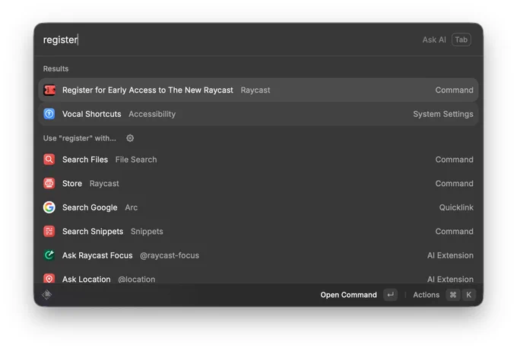517x351 pixels.
Task: Click the @raycast-focus handle text
Action: [170, 255]
